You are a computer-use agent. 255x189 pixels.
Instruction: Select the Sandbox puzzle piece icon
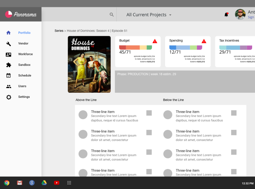pos(9,65)
